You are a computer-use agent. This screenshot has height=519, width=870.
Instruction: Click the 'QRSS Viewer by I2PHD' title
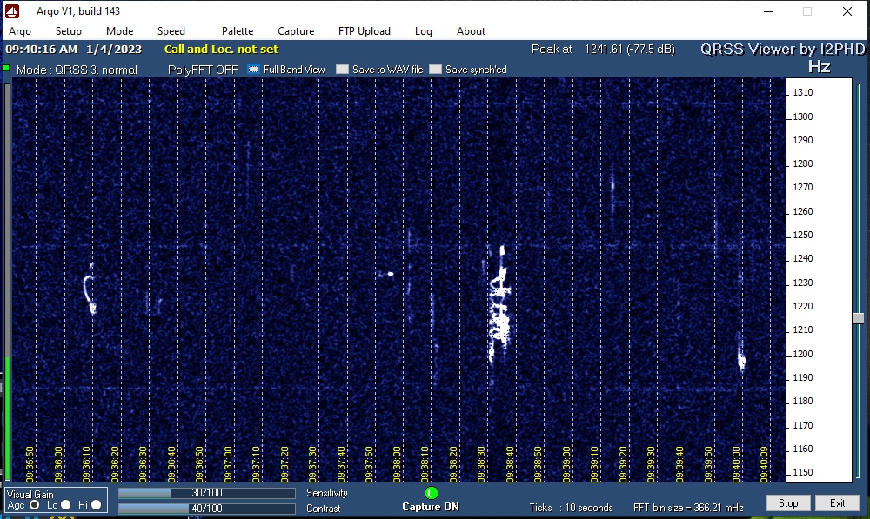[783, 49]
